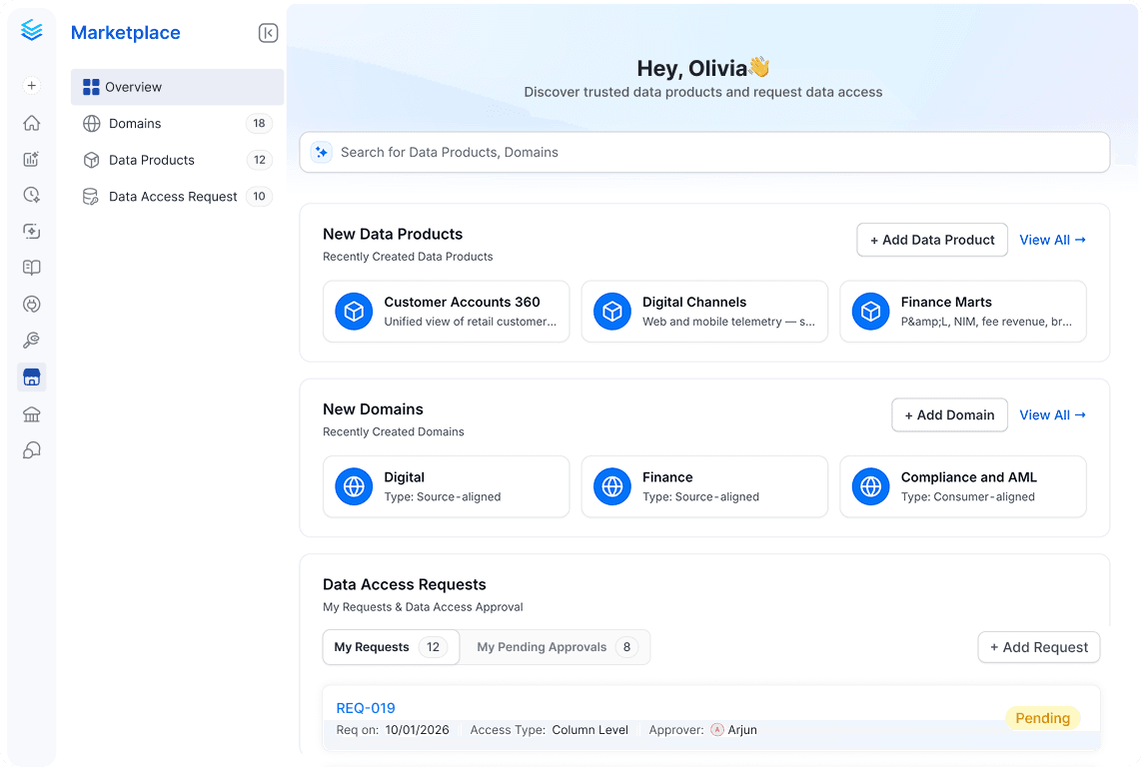1143x770 pixels.
Task: Focus the Search for Data Products field
Action: [704, 152]
